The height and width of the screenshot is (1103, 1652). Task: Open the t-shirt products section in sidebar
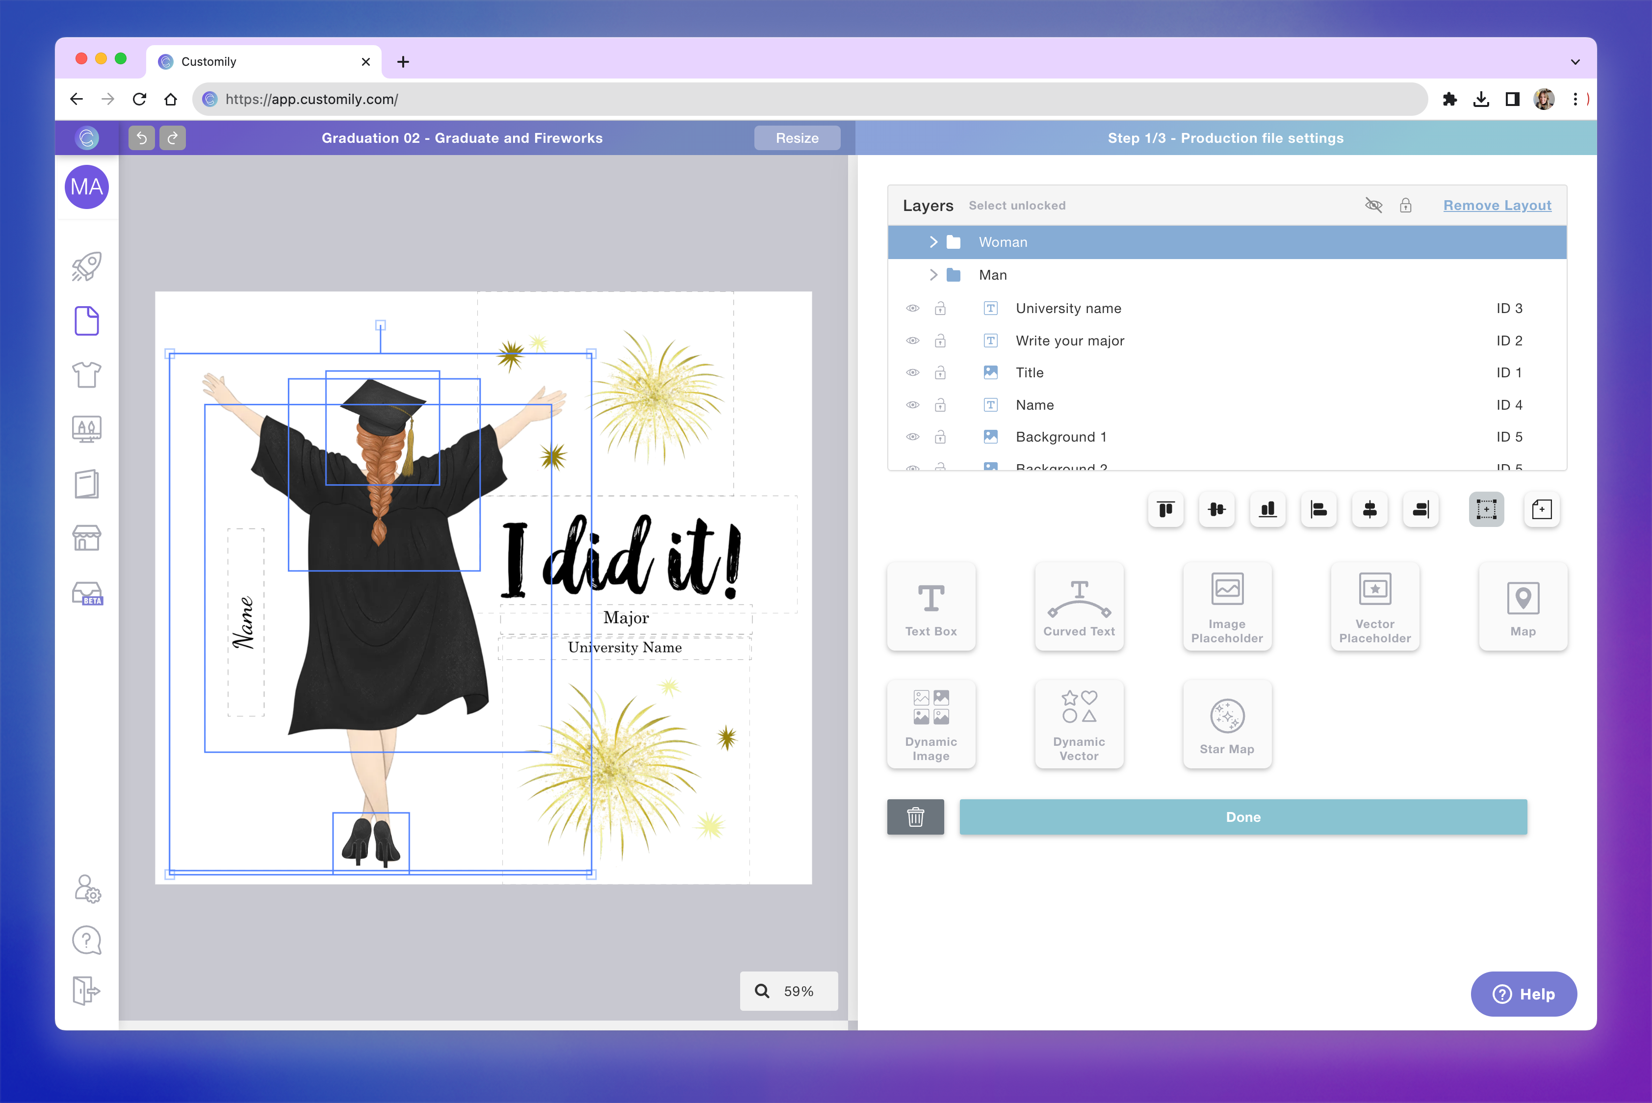tap(86, 375)
